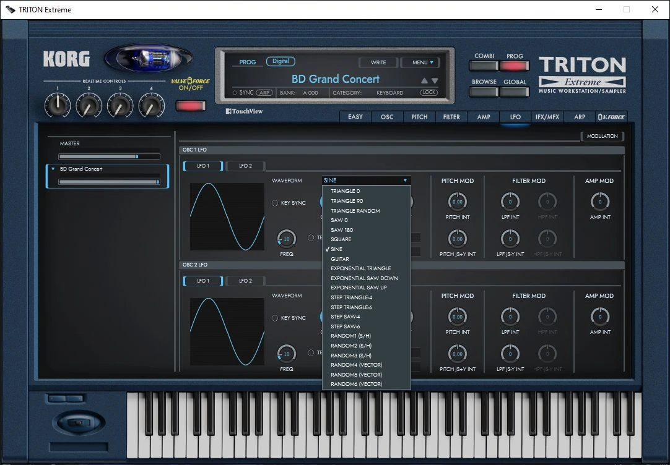Toggle the ARP sync button in display

point(264,93)
